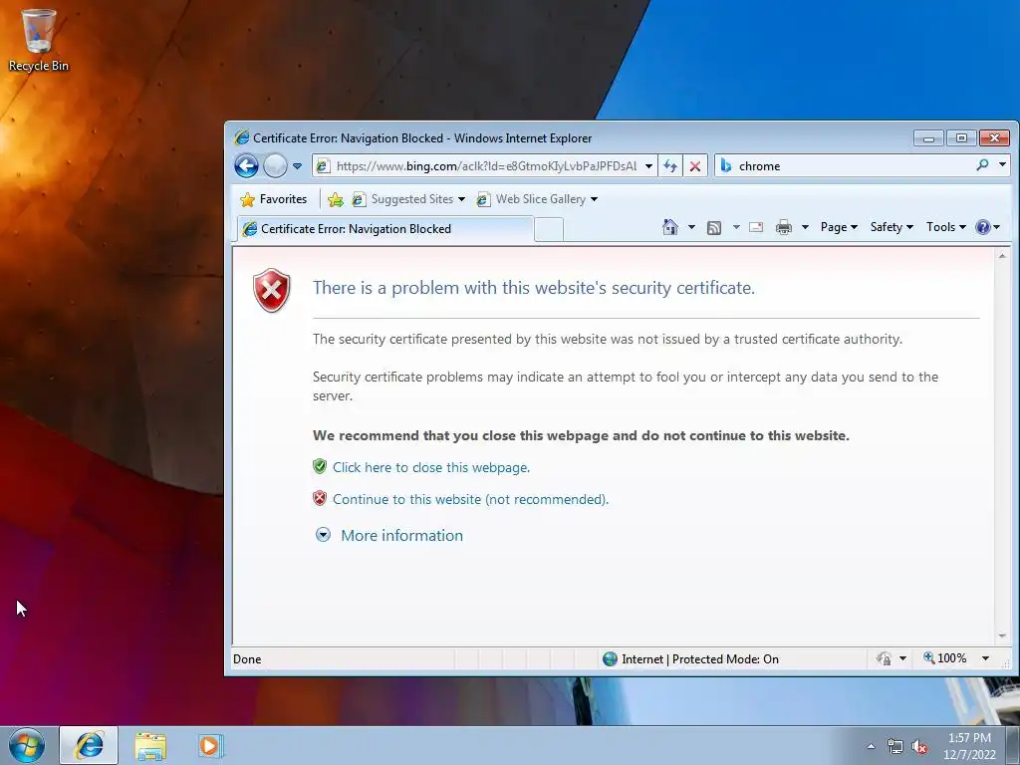Click the More information text link
Viewport: 1020px width, 765px height.
[402, 535]
